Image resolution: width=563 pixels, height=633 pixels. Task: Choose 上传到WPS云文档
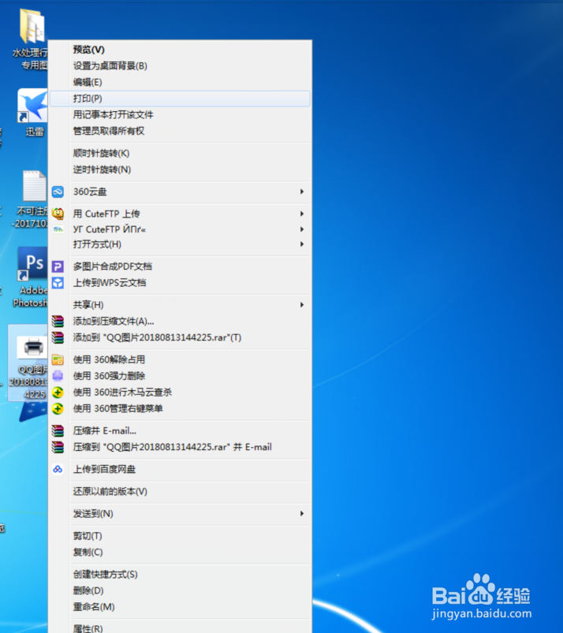180,282
